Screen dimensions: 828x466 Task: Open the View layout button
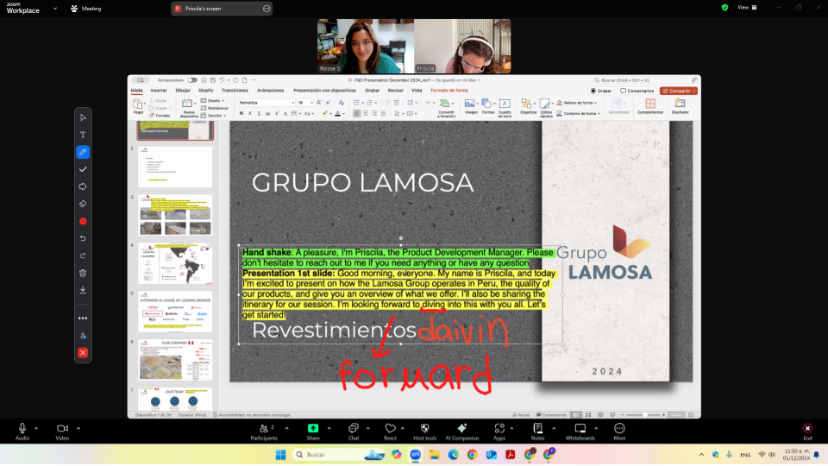click(747, 8)
